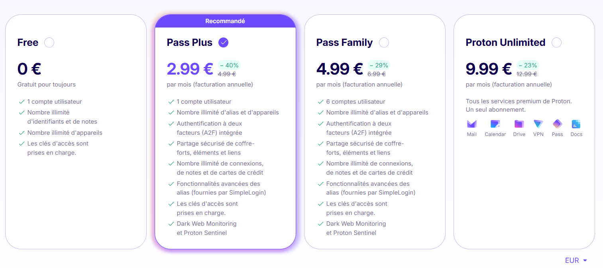Viewport: 603px width, 268px height.
Task: Open the EUR currency dropdown
Action: click(x=576, y=260)
